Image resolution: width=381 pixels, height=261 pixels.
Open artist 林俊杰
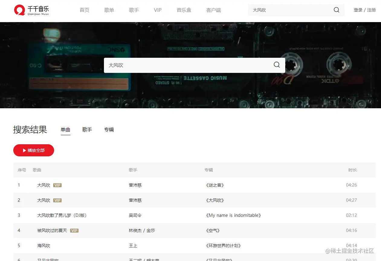coord(135,230)
